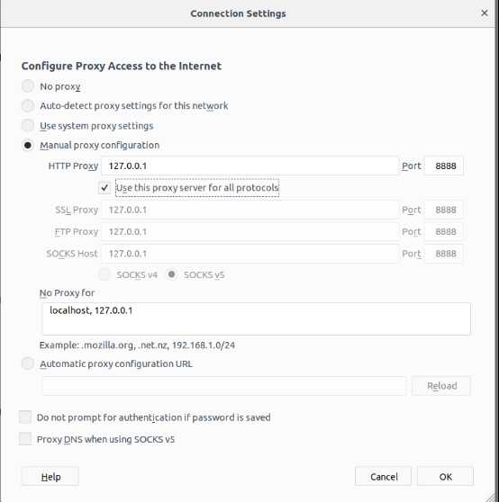The image size is (499, 502).
Task: Enable Proxy DNS when using SOCKS v5
Action: click(x=25, y=439)
